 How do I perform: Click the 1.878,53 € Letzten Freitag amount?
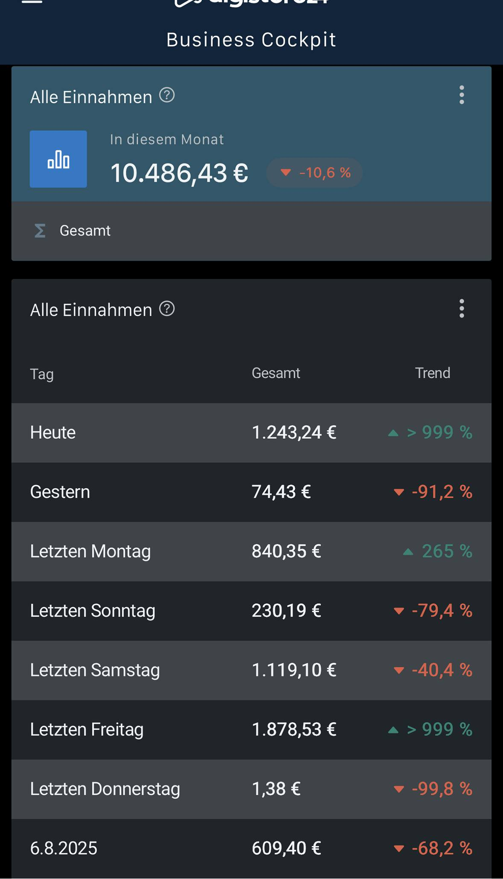point(294,729)
